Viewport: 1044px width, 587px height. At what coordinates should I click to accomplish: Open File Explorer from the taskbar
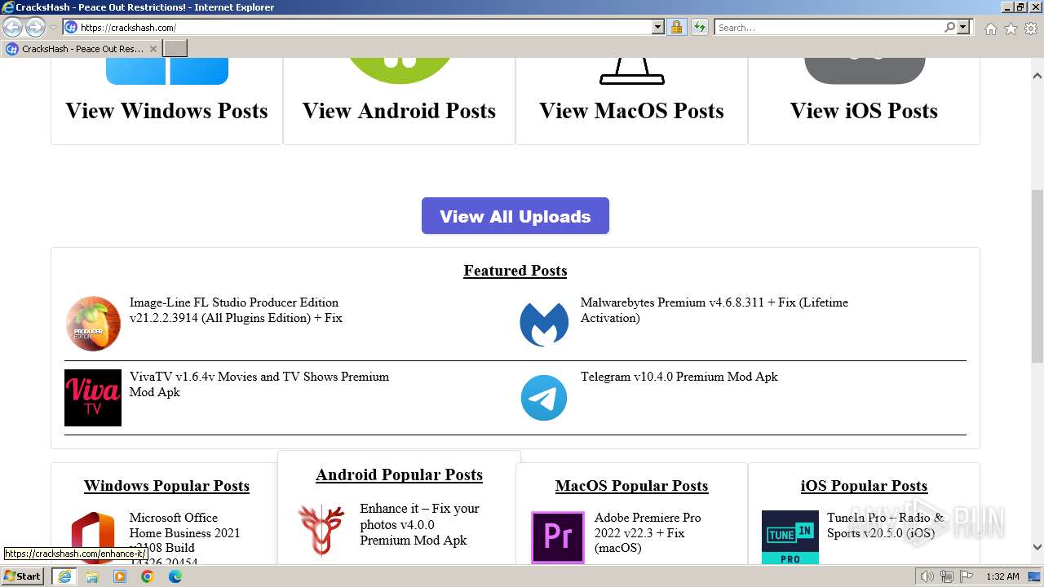[92, 576]
